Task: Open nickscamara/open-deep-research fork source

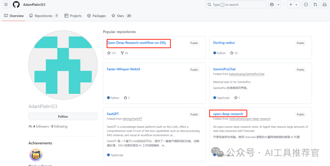Action: coord(250,119)
